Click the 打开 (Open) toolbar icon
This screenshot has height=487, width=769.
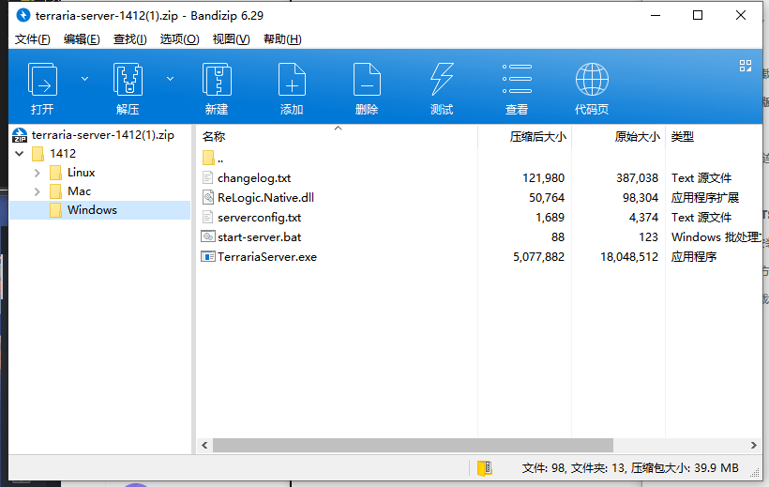click(x=42, y=79)
